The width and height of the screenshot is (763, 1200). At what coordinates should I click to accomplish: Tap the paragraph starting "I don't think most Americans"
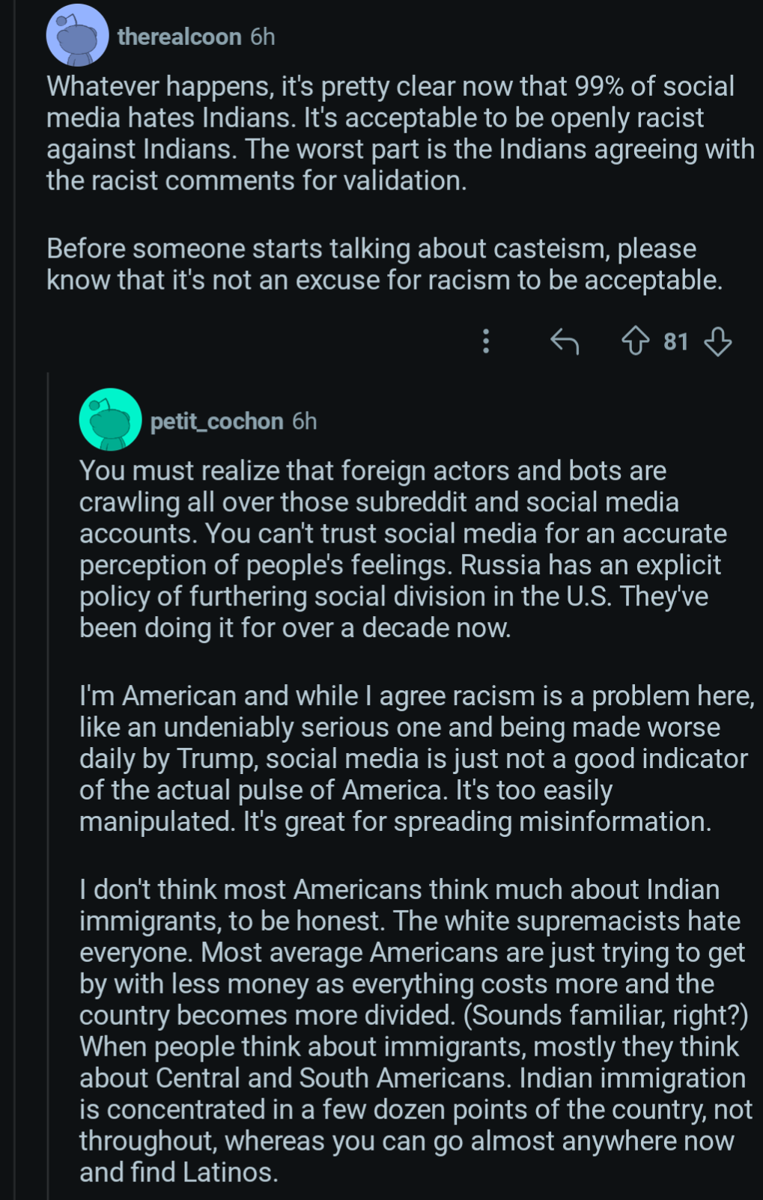coord(416,1031)
